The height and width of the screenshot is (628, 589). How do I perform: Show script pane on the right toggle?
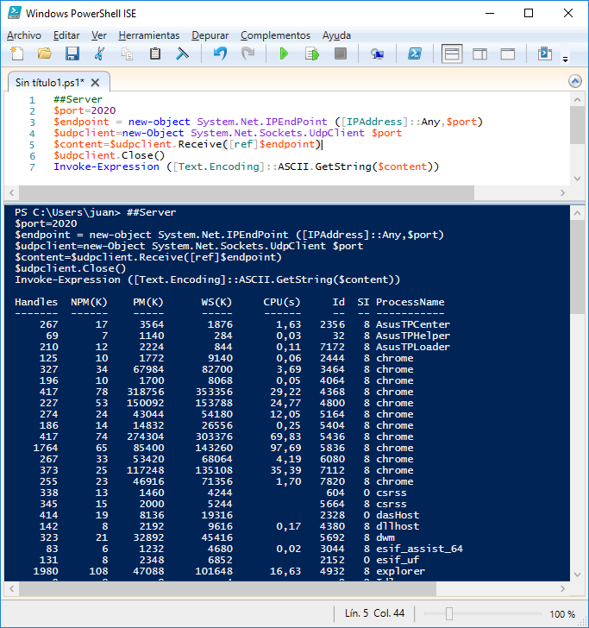tap(479, 53)
